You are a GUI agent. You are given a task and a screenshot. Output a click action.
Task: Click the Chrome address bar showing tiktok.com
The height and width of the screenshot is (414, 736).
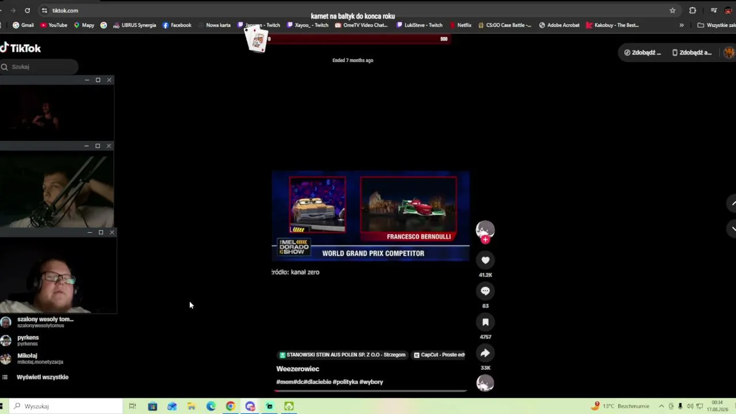pos(356,10)
